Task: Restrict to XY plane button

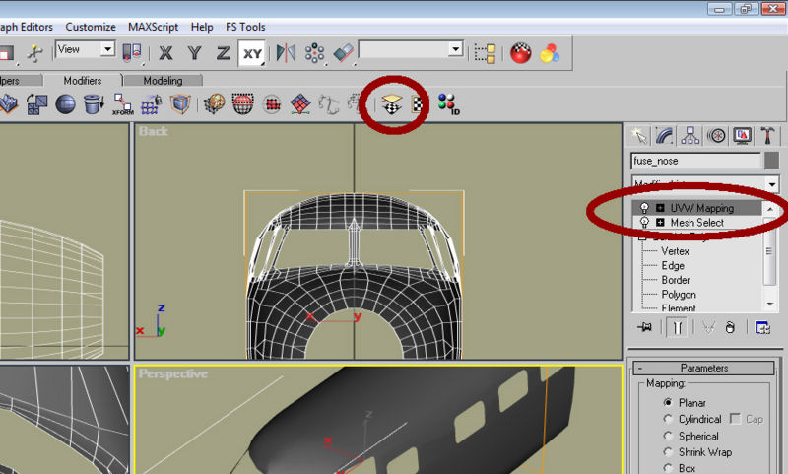Action: point(252,53)
